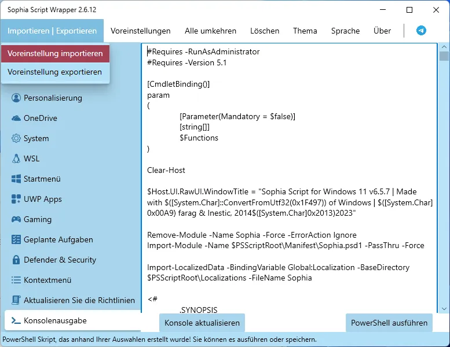
Task: Click the Gaming controller icon
Action: [16, 219]
